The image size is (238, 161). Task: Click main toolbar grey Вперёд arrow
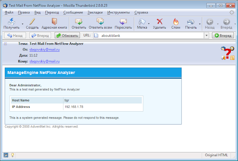226,22
